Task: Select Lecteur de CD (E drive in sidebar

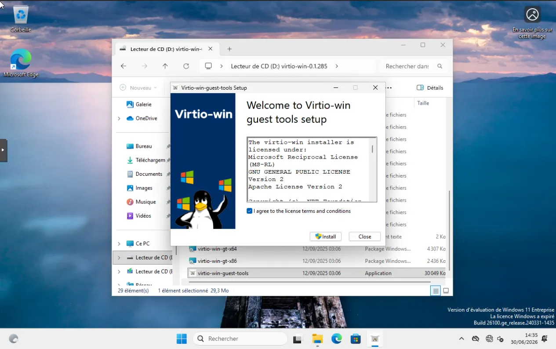Action: click(149, 271)
